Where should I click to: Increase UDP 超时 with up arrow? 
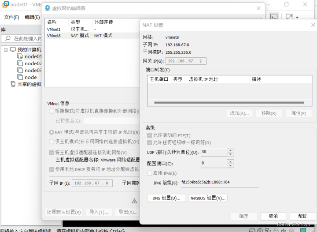(230, 150)
